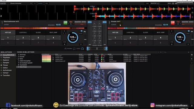The image size is (194, 109).
Task: Click the CUE button on deck 1
Action: [65, 42]
